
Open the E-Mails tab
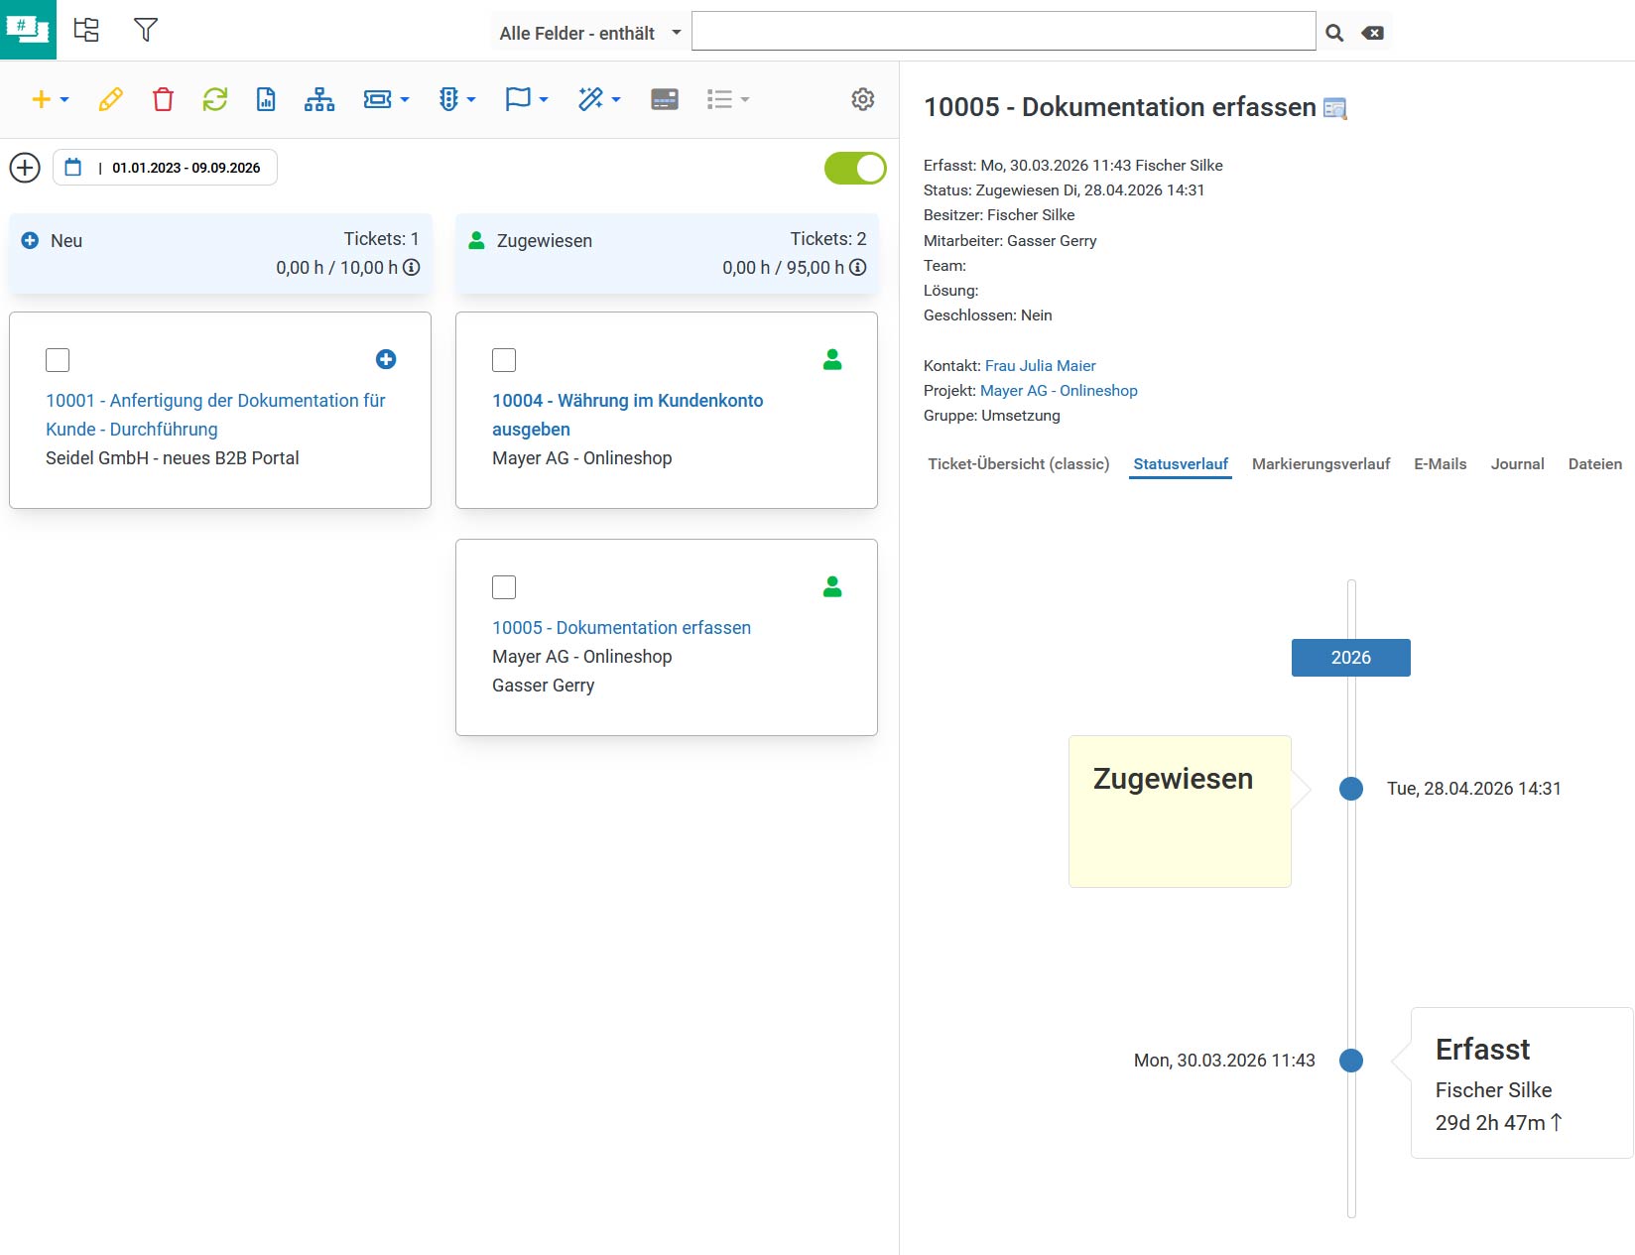[1440, 464]
